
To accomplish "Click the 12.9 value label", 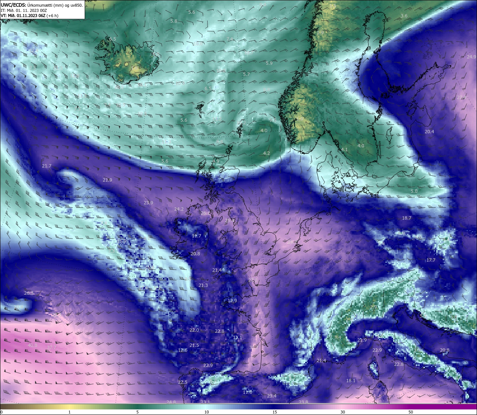I will [x=232, y=301].
